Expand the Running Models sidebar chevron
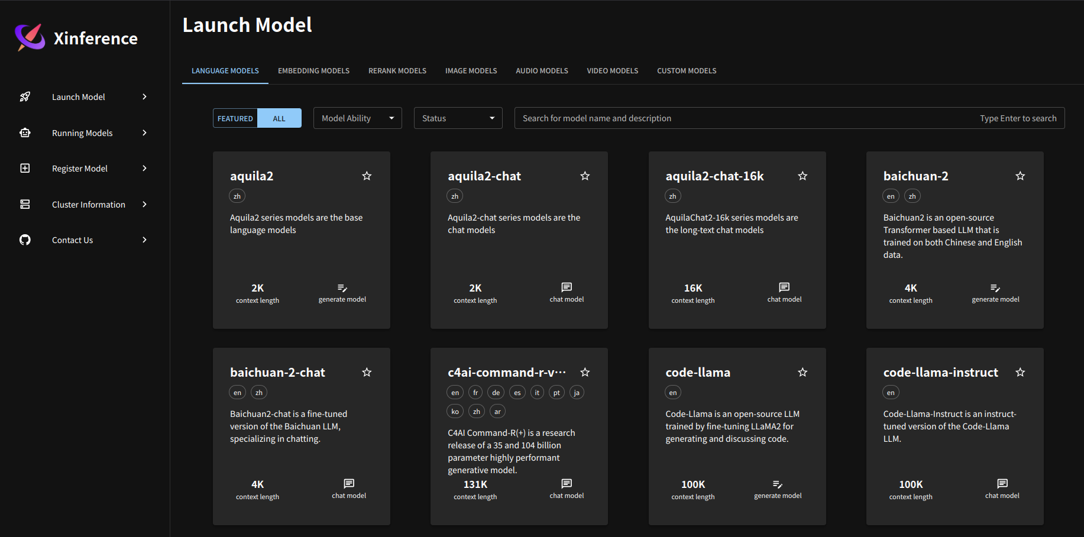This screenshot has width=1084, height=537. tap(144, 132)
